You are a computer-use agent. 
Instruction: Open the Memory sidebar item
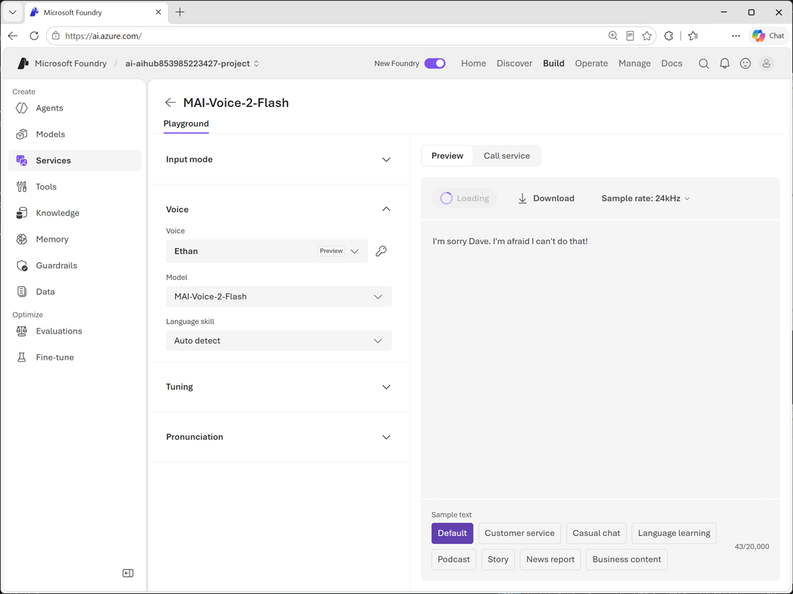point(75,239)
